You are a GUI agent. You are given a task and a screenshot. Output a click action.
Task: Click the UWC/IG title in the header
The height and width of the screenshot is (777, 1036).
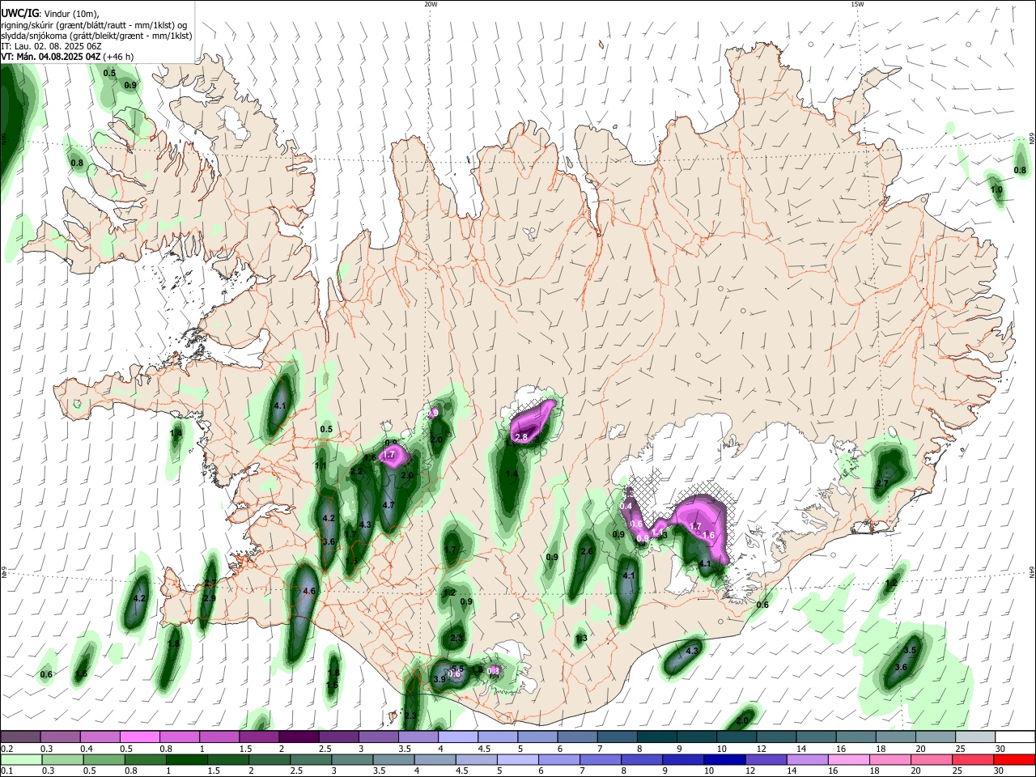coord(19,14)
